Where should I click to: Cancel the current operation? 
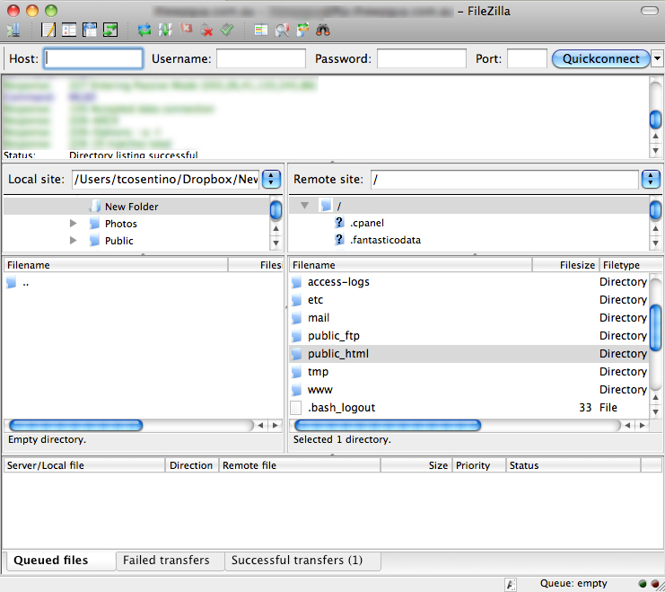[x=186, y=30]
